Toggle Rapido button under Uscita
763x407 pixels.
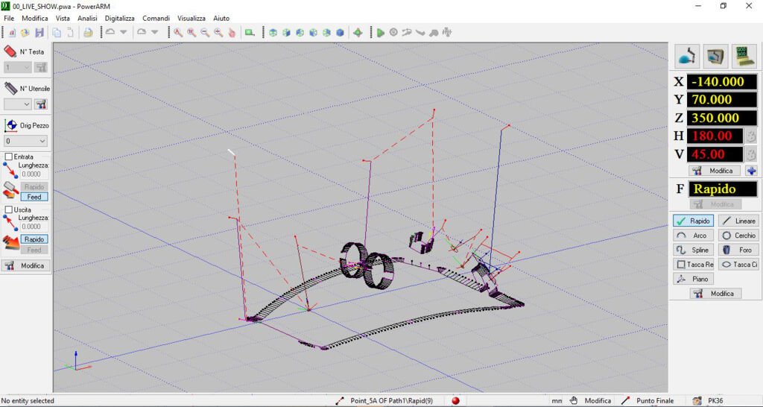[34, 239]
